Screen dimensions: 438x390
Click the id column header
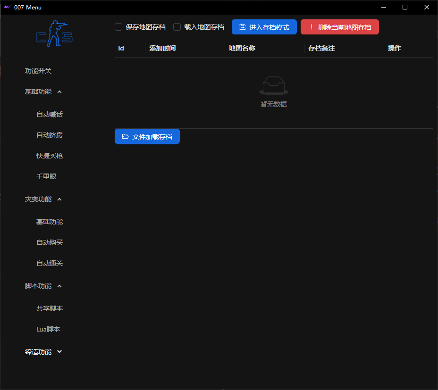tap(121, 48)
